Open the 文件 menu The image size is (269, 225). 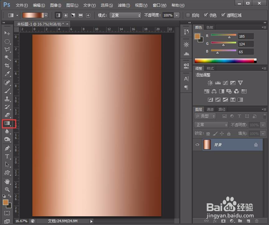tap(21, 5)
